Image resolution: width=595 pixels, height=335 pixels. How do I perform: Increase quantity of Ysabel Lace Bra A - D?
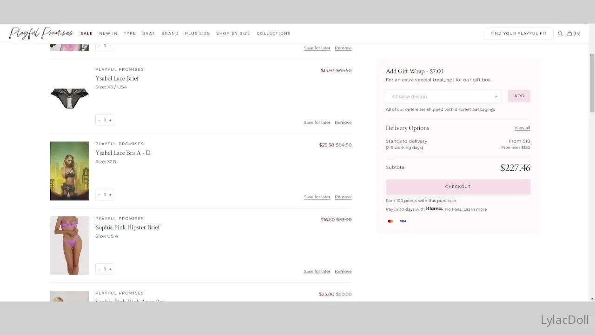click(x=110, y=194)
